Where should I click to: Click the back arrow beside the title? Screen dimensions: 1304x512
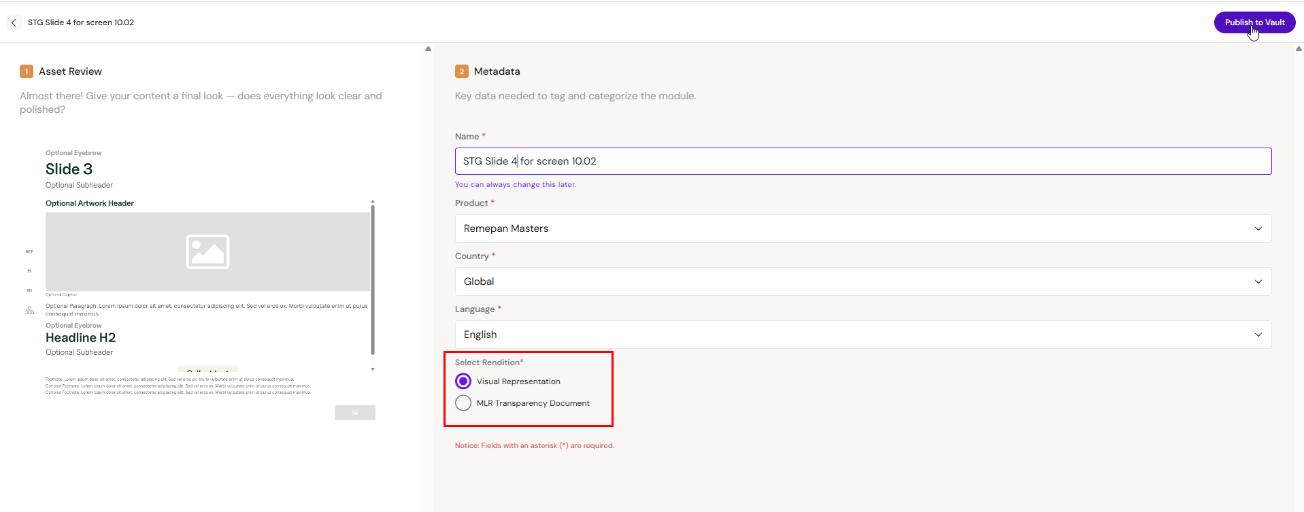click(14, 22)
